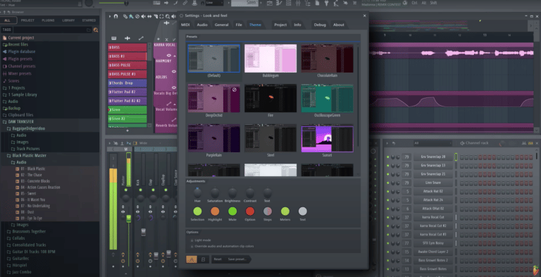The width and height of the screenshot is (541, 277).
Task: Switch to the B settings state button
Action: [203, 259]
